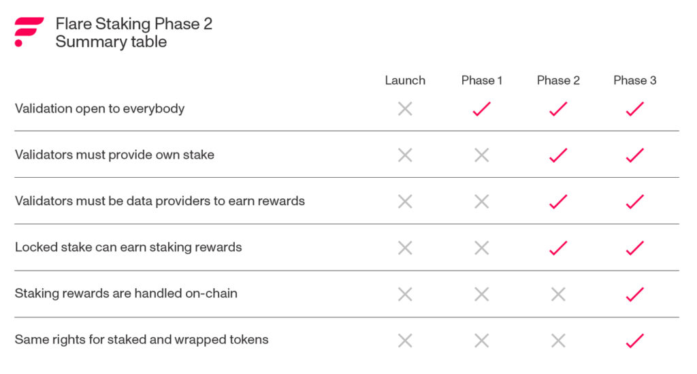This screenshot has width=697, height=374.
Task: Click the Phase 3 checkmark for Same rights row
Action: [634, 340]
